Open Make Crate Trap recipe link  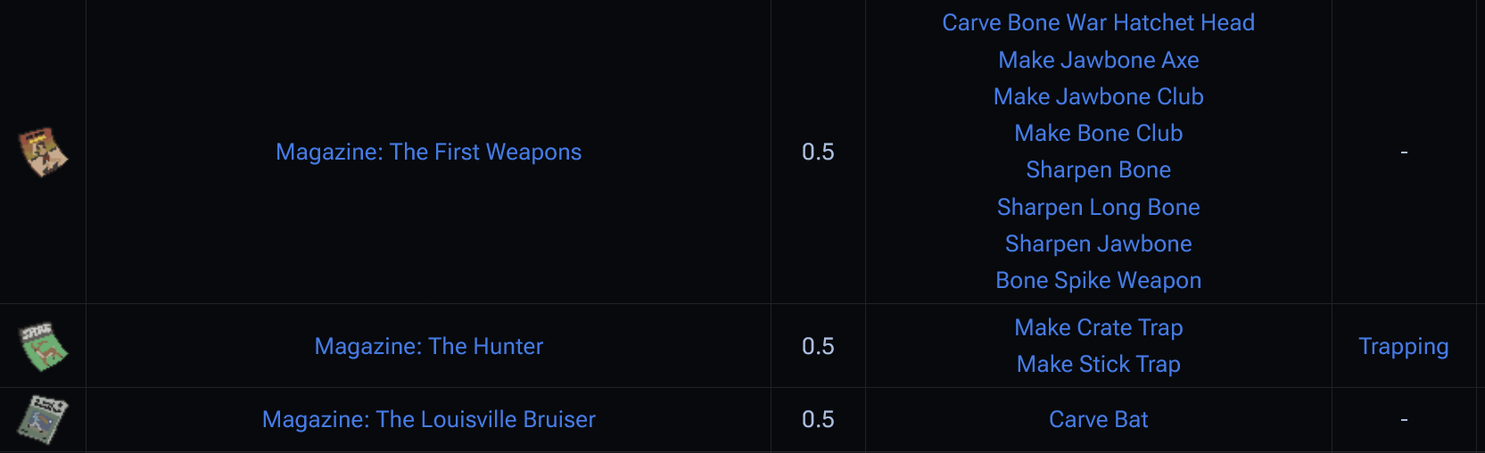pos(1098,327)
